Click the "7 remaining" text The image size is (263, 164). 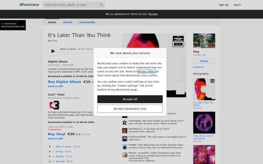tap(54, 129)
